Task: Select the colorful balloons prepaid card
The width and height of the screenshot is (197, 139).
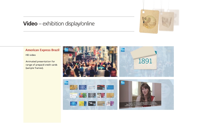Action: tap(83, 95)
